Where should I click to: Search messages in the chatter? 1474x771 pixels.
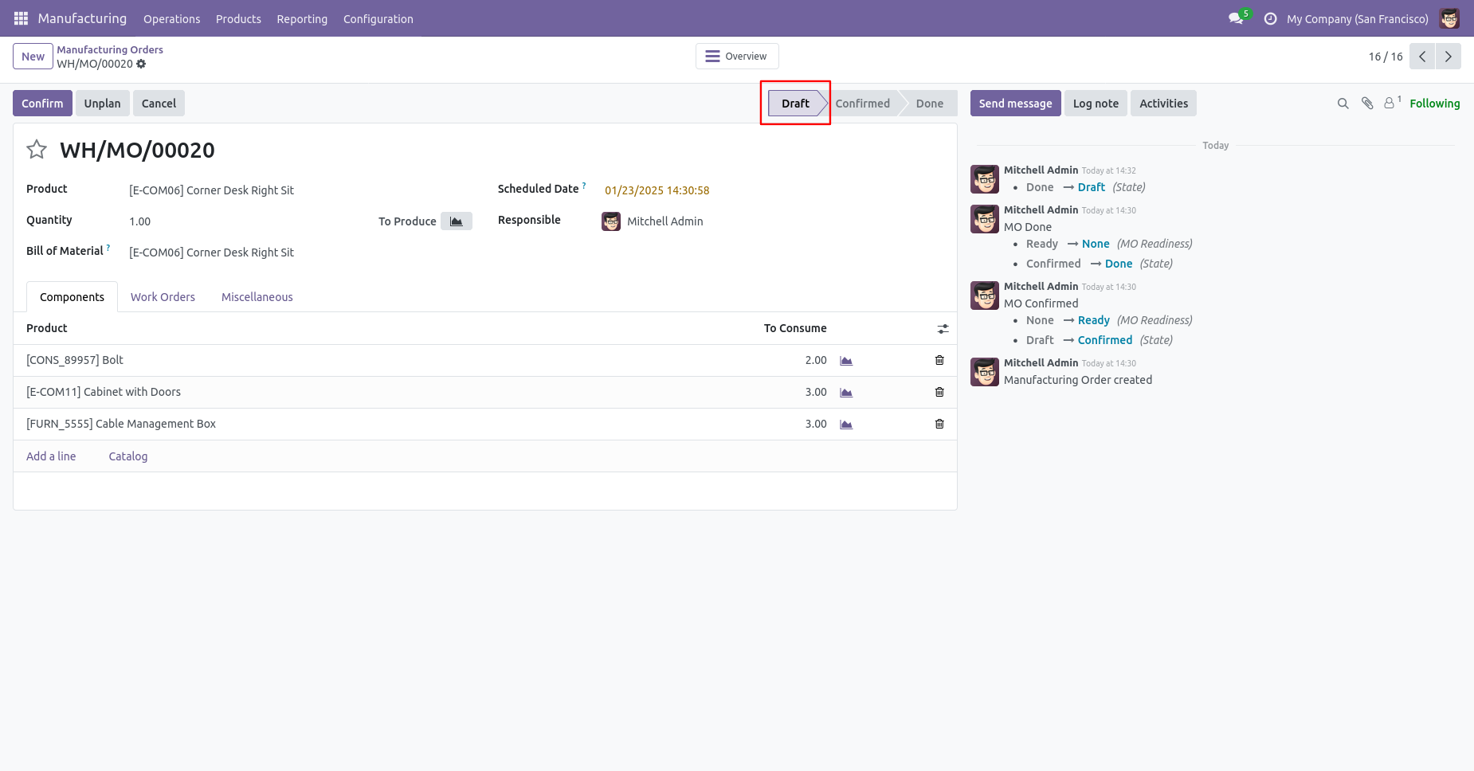(x=1343, y=104)
